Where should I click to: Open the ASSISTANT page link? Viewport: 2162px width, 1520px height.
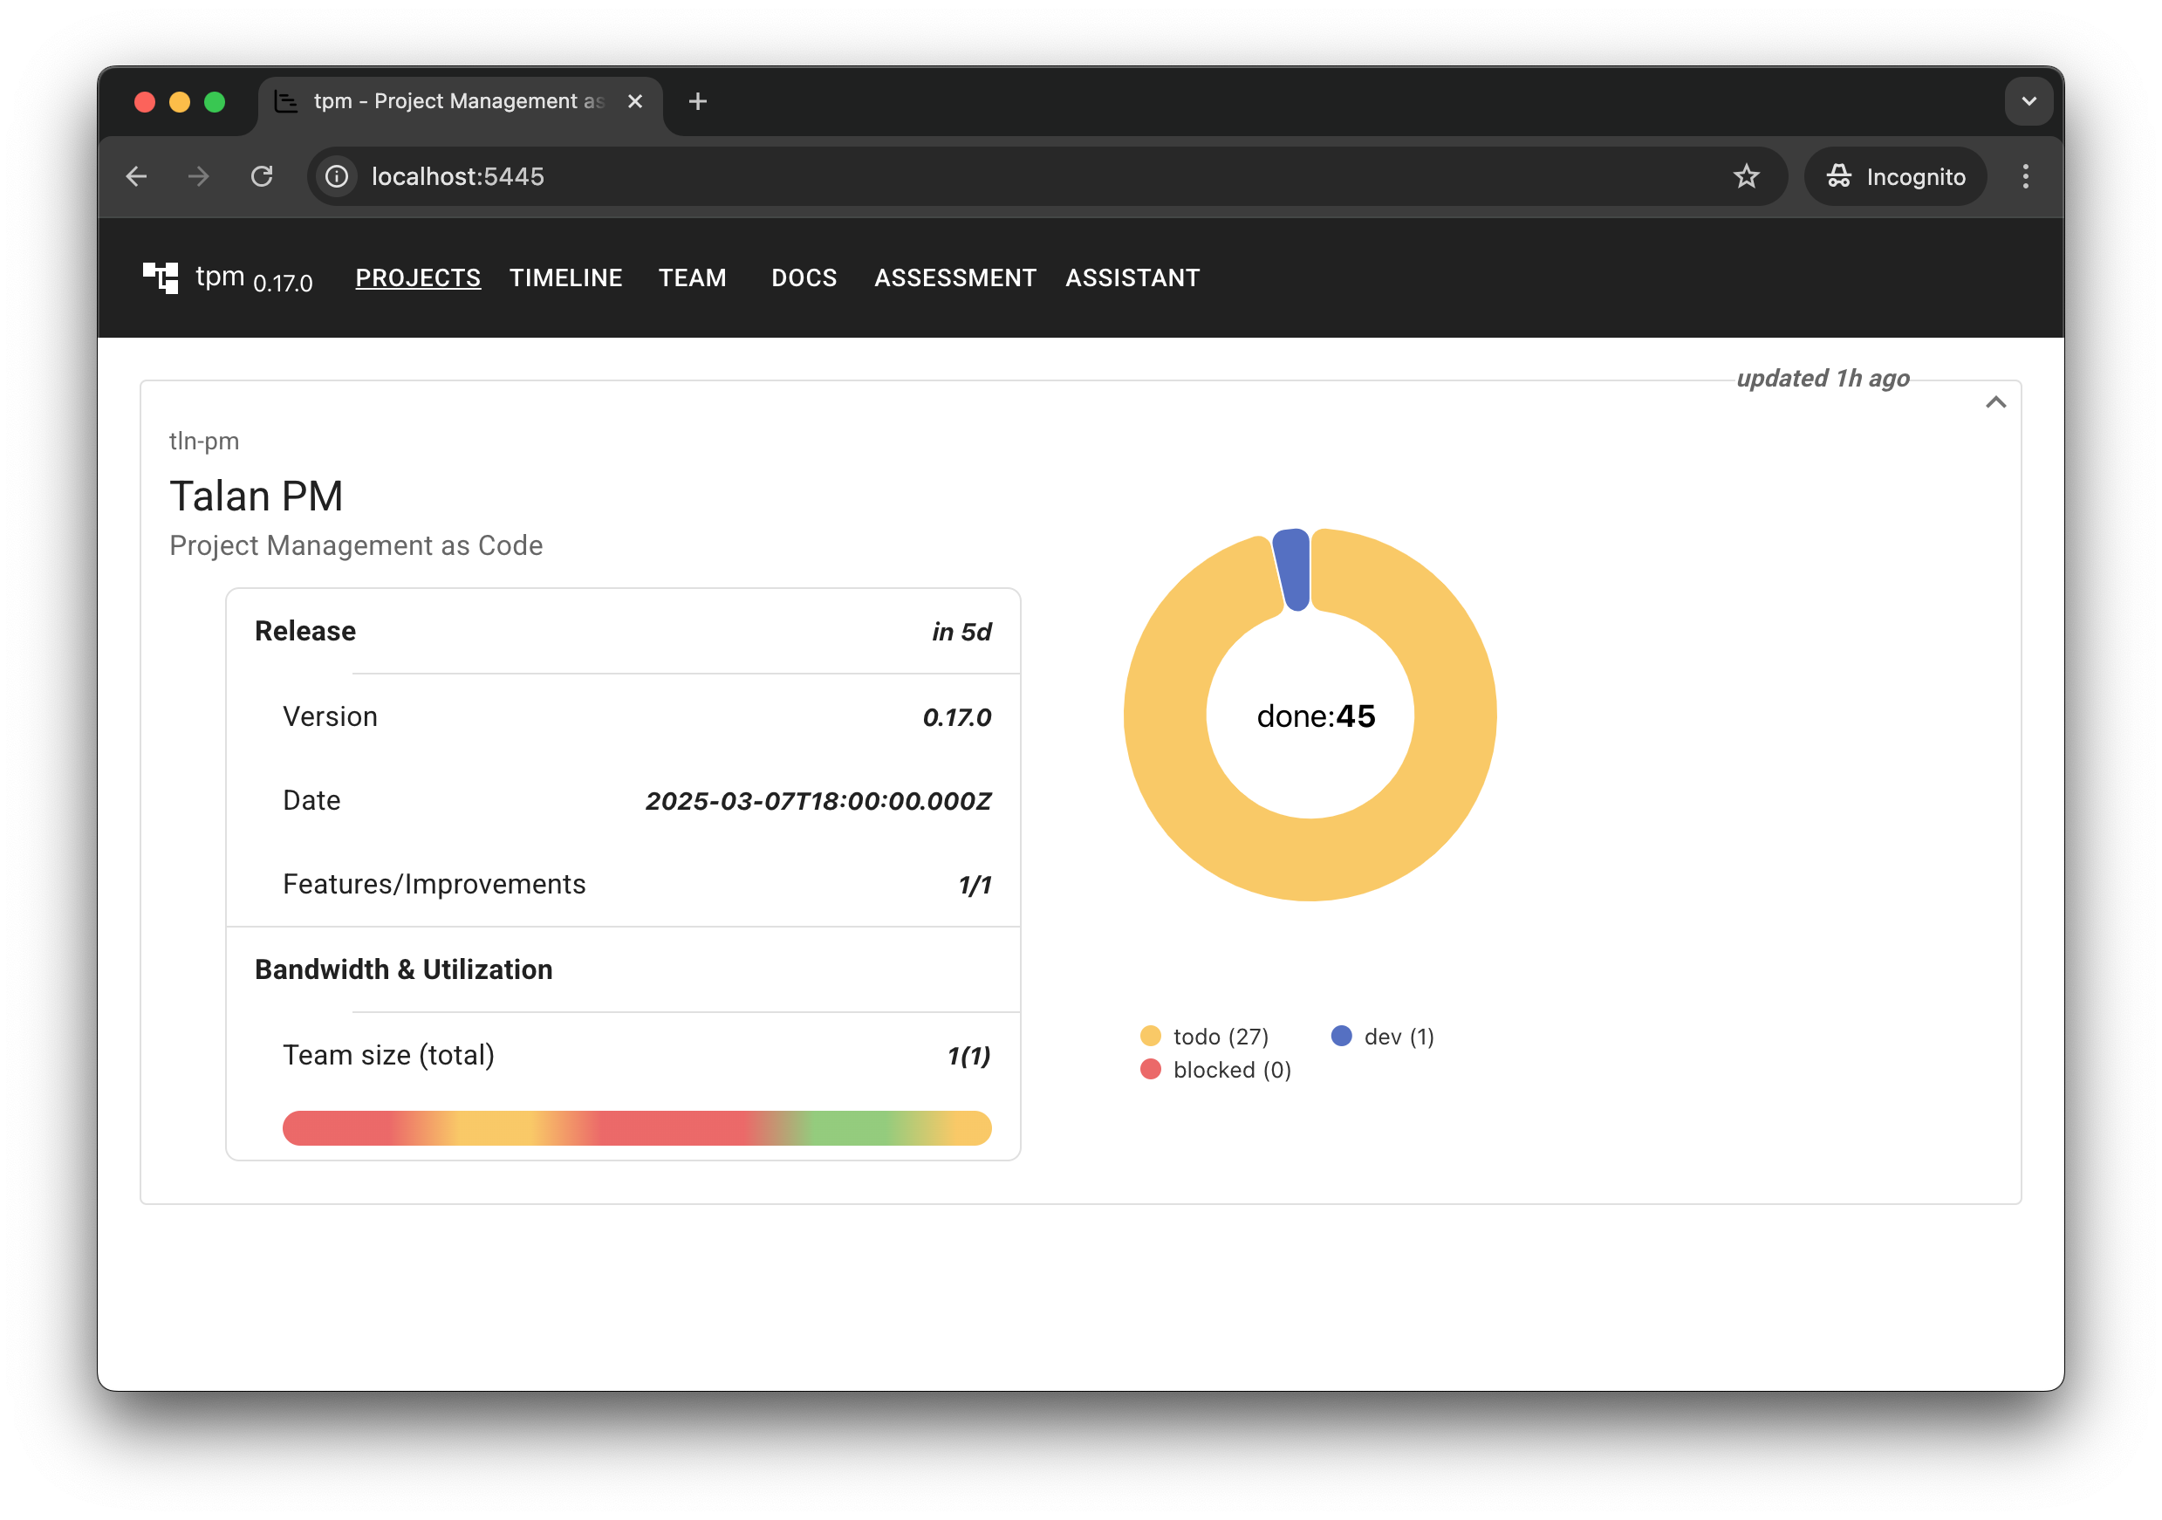point(1132,277)
